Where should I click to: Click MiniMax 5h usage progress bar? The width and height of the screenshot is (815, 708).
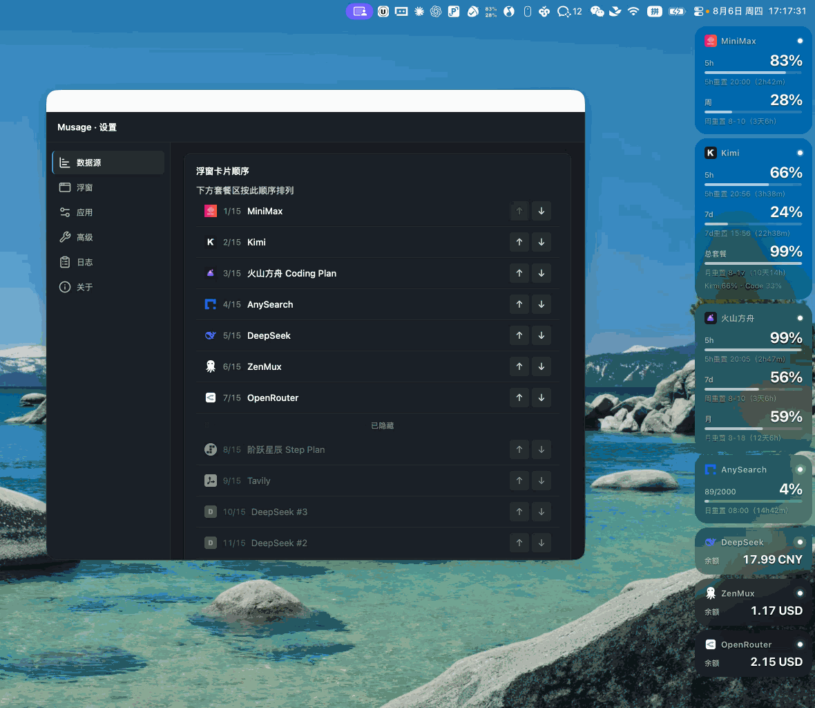click(x=753, y=73)
